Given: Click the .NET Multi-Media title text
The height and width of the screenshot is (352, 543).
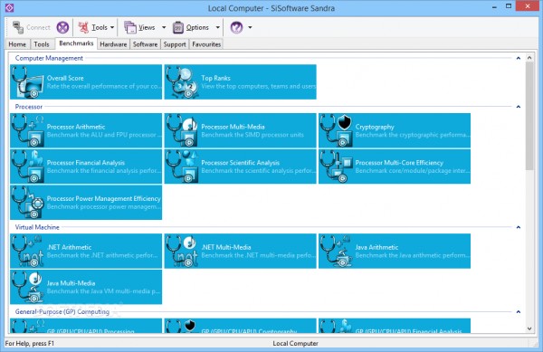Looking at the screenshot, I should [226, 247].
